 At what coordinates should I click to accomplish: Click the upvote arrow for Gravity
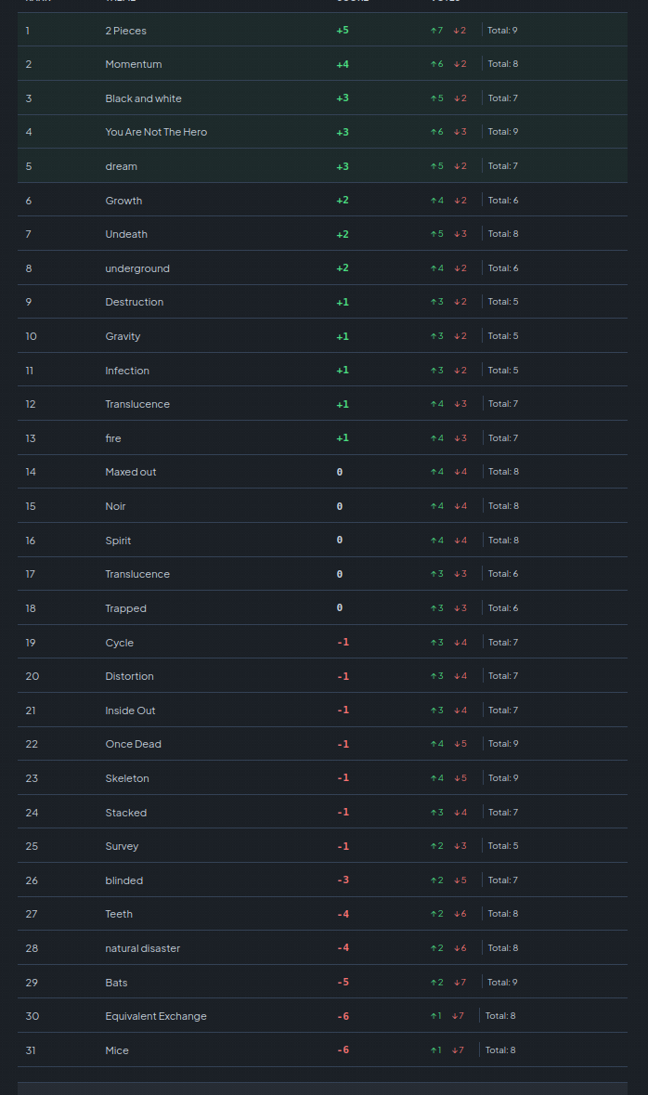point(434,336)
